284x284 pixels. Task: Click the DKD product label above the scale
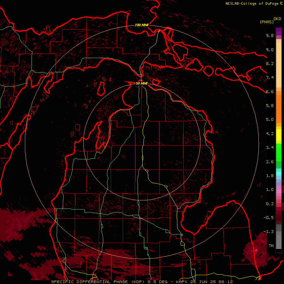[x=277, y=19]
